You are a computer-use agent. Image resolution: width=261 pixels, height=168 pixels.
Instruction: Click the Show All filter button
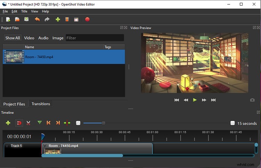(x=13, y=38)
